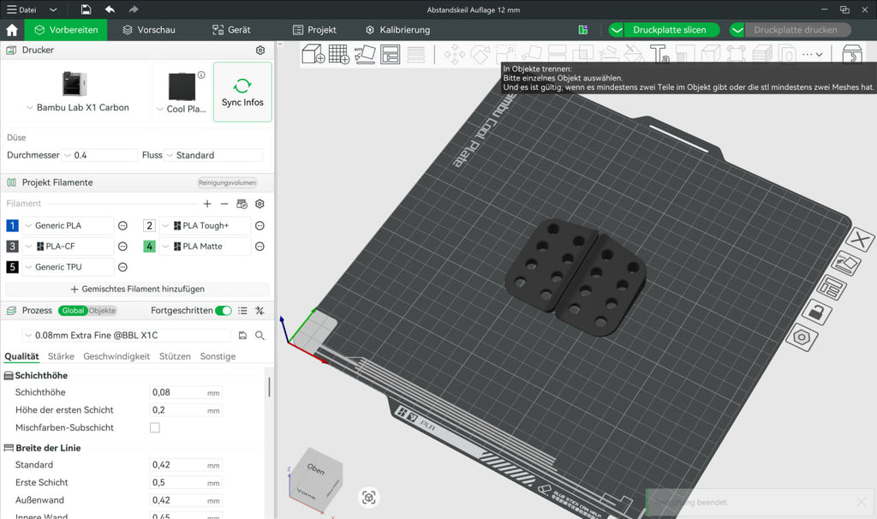
Task: Open the Generic PLA filament dropdown
Action: [69, 226]
